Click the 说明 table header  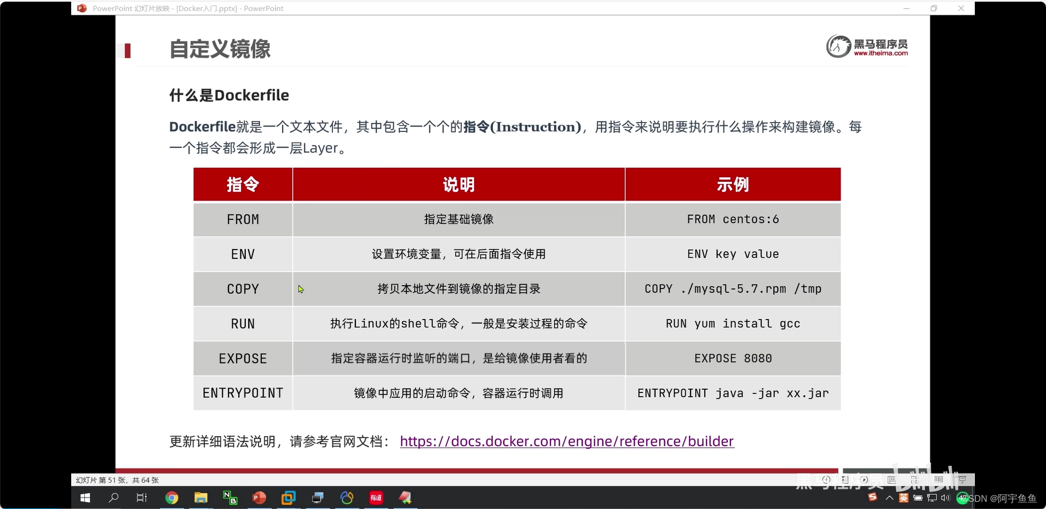click(459, 184)
